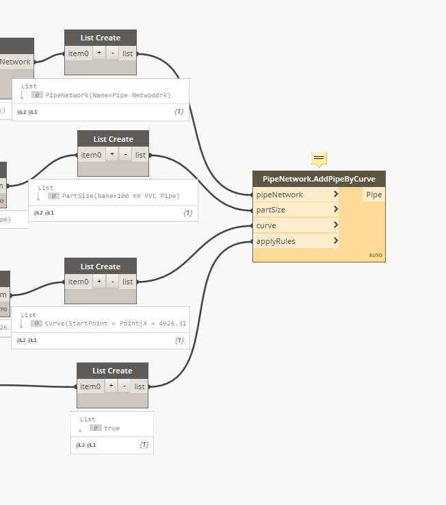Select the List Create header above the true preview
Screen dimensions: 446x505
point(112,371)
